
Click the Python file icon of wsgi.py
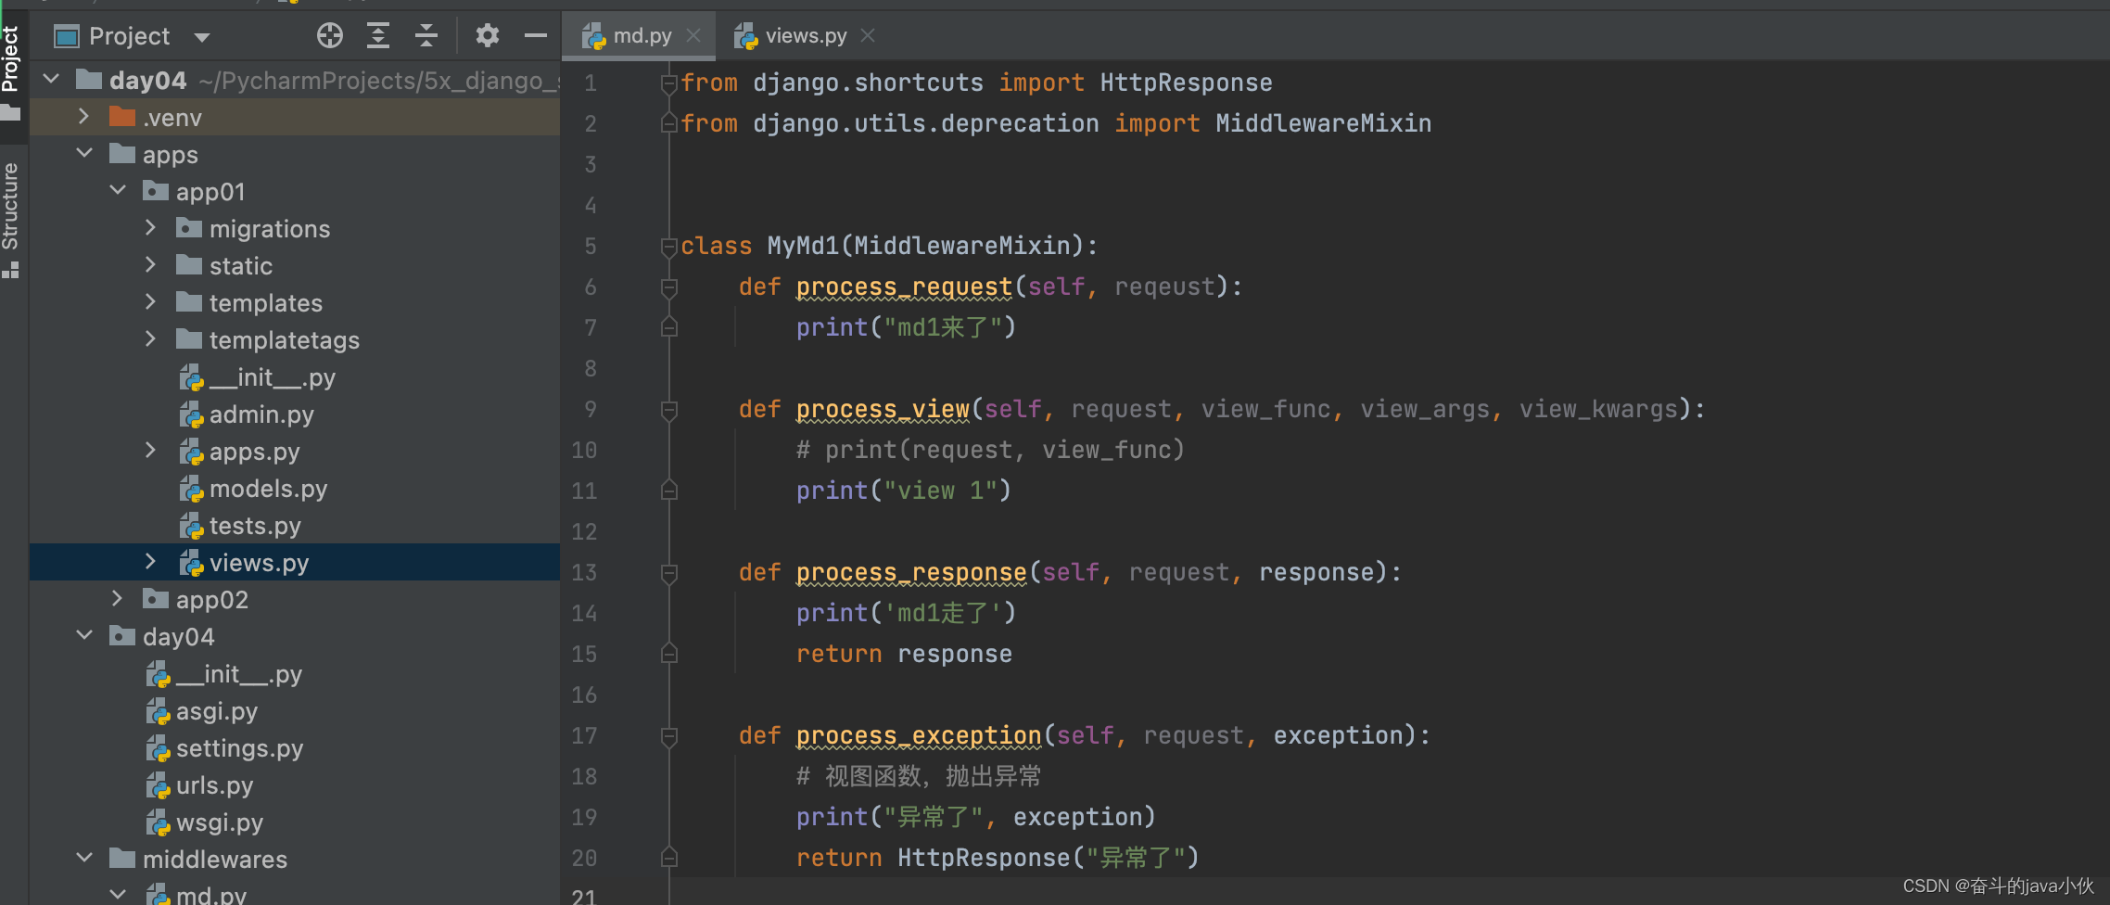(158, 822)
